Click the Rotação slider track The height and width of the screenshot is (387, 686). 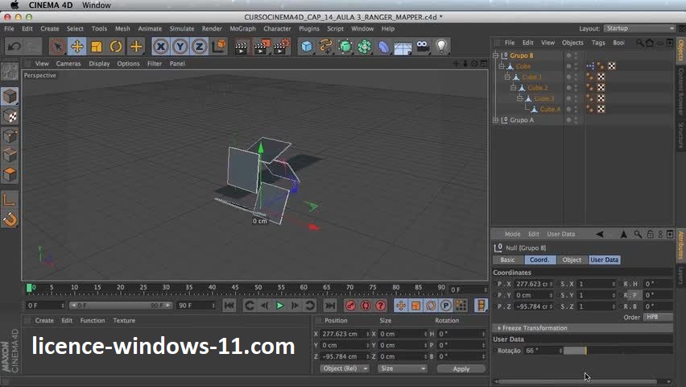616,351
